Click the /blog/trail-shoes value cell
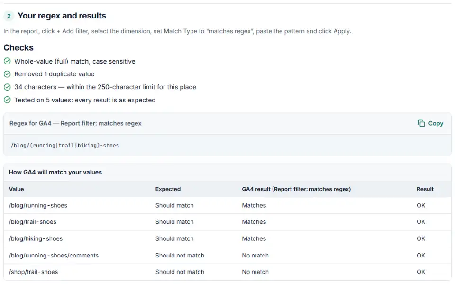Viewport: 455px width, 284px height. pos(33,222)
